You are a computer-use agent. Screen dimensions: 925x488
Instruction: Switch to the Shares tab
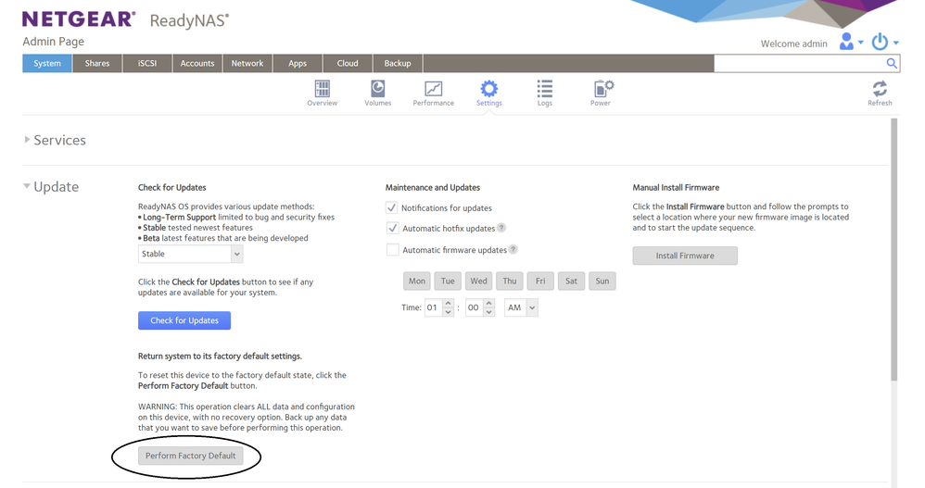pyautogui.click(x=97, y=63)
